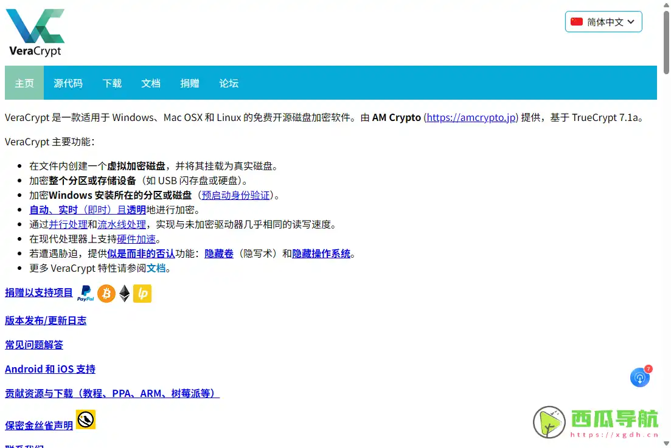The width and height of the screenshot is (671, 448).
Task: Open the 硬件加速 link
Action: coord(136,239)
